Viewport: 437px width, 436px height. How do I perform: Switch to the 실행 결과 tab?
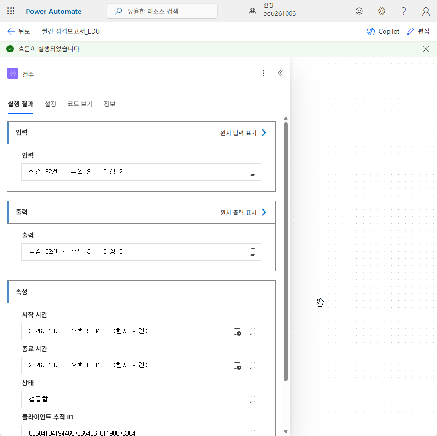20,104
